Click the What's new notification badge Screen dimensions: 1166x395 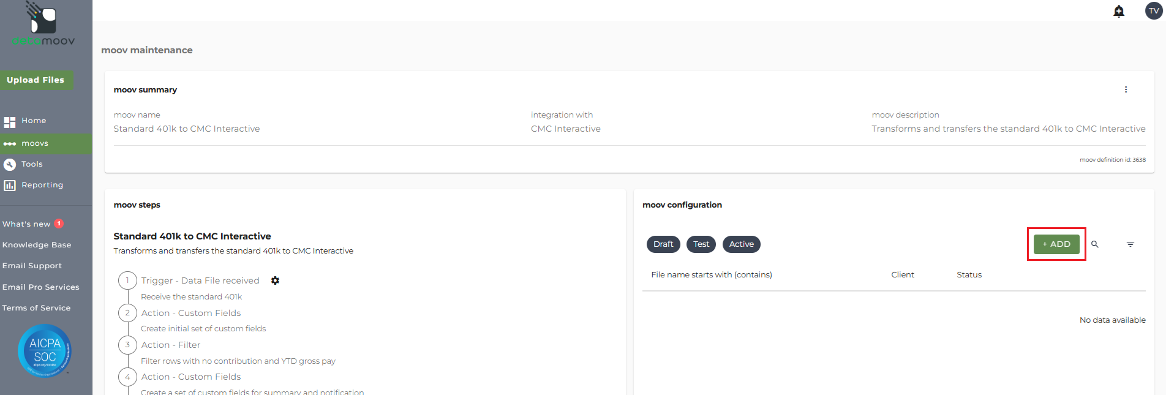tap(59, 224)
